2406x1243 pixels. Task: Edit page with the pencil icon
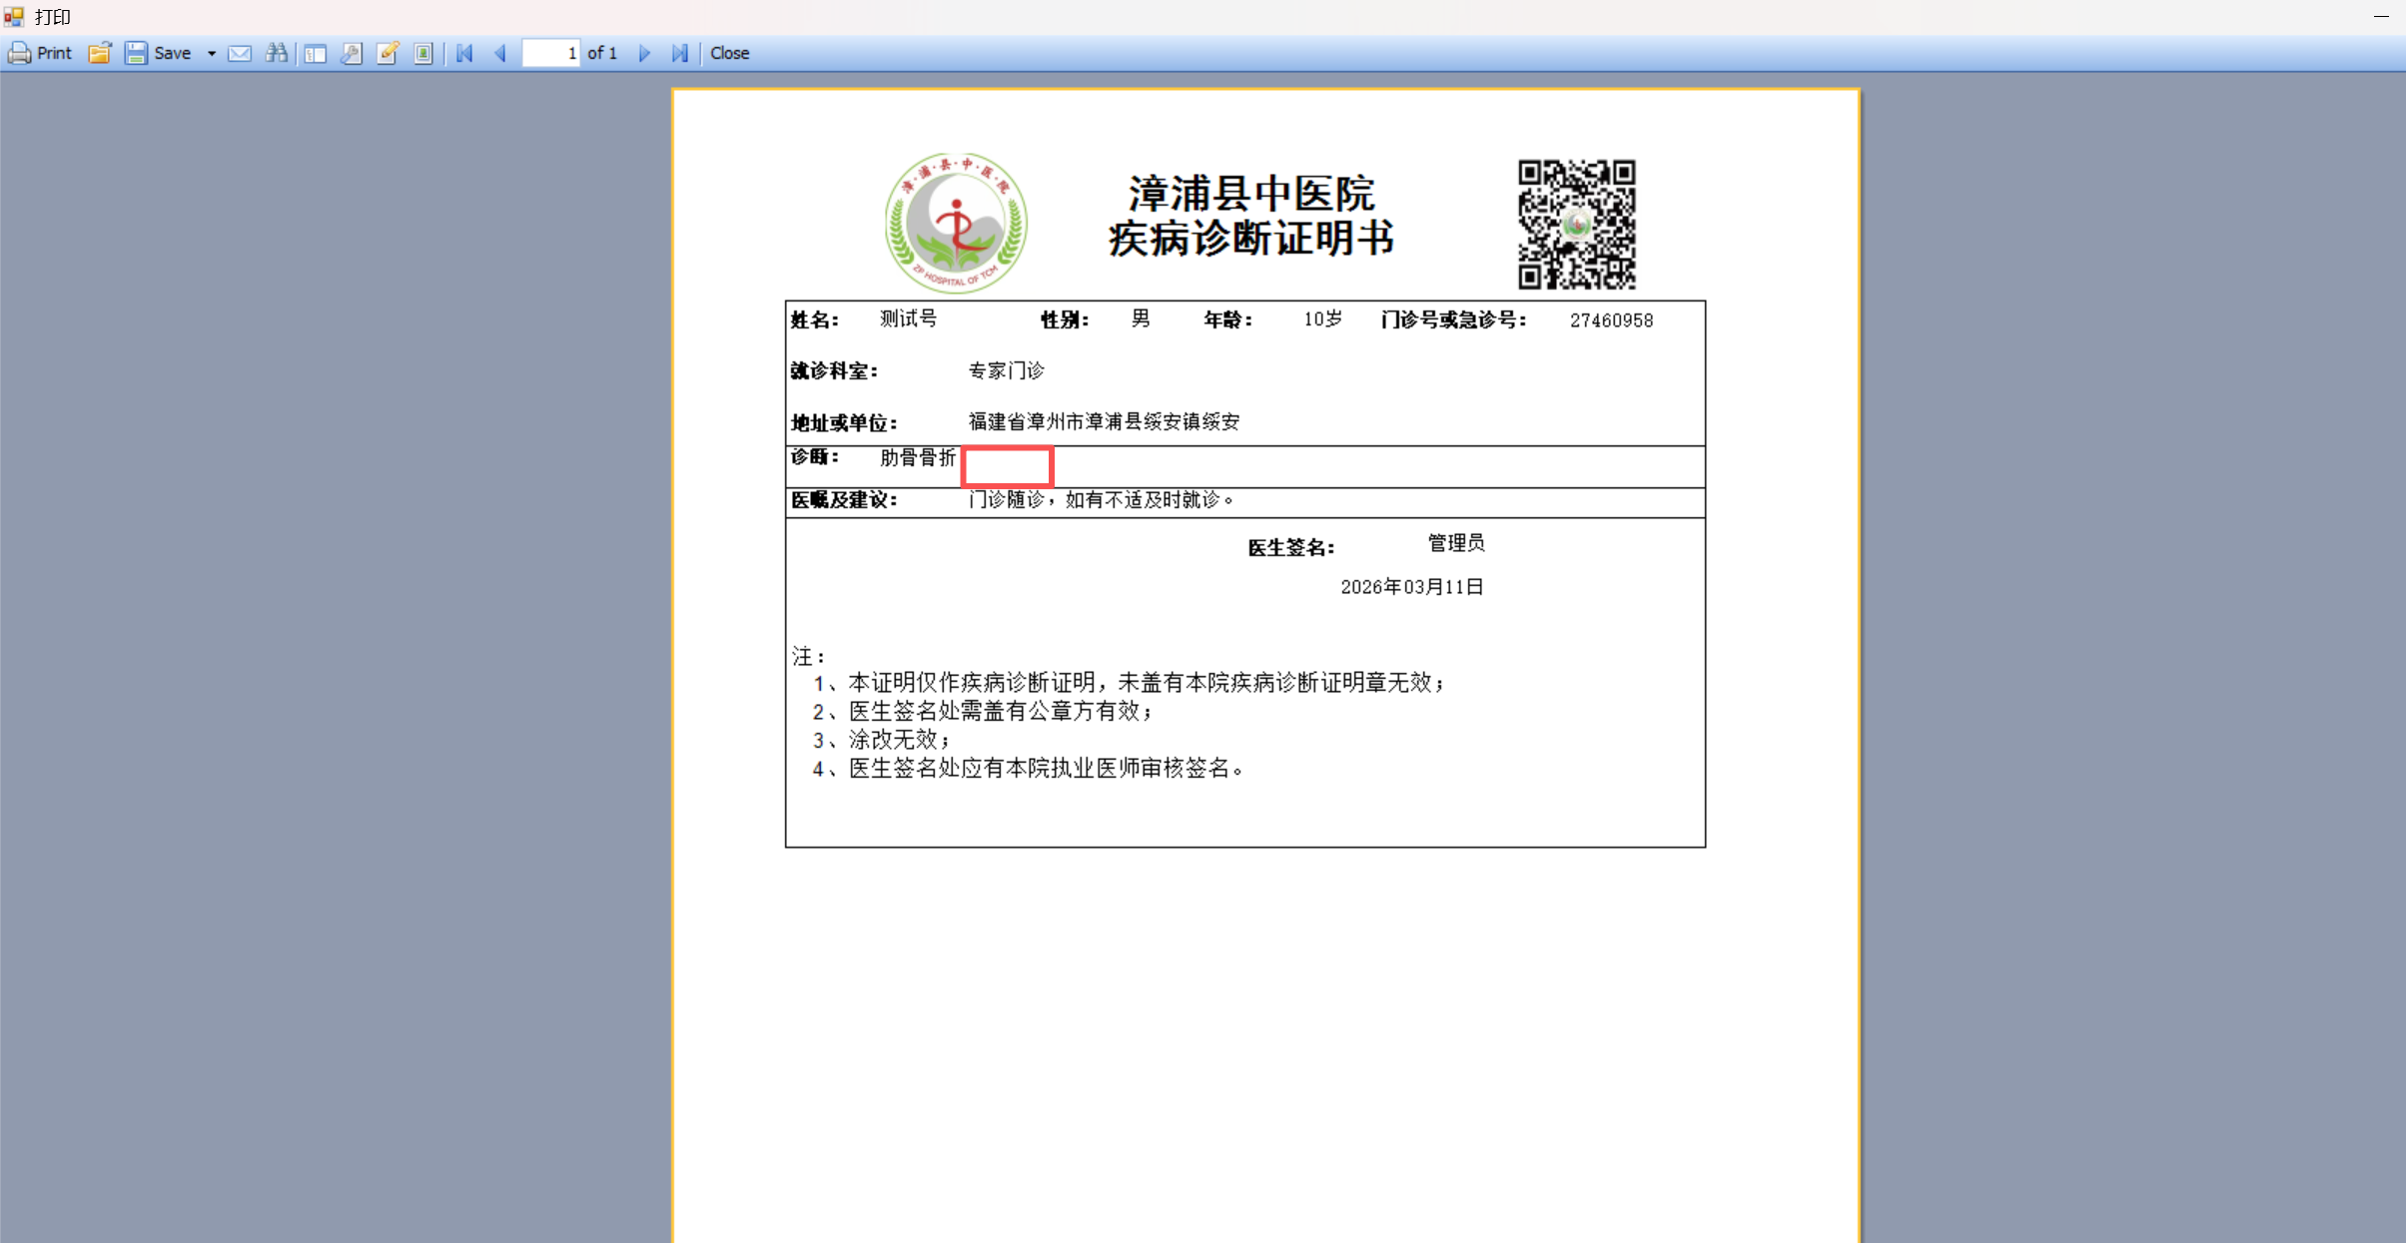coord(388,53)
